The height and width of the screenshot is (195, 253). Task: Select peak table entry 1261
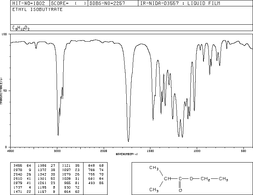pos(42,183)
